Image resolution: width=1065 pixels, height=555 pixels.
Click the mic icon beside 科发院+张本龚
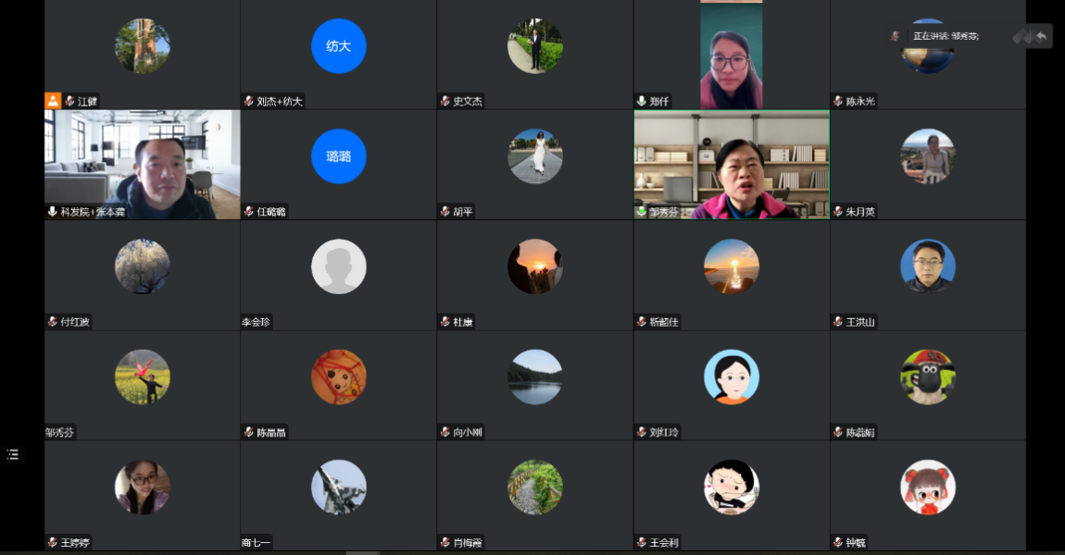click(53, 212)
